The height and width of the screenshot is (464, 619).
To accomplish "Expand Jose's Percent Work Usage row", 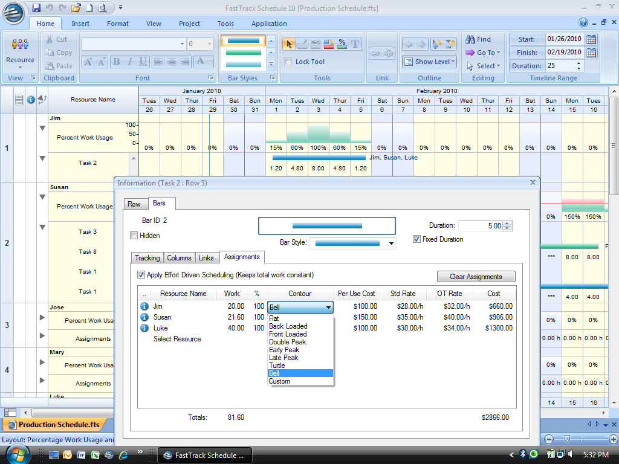I will pos(42,317).
